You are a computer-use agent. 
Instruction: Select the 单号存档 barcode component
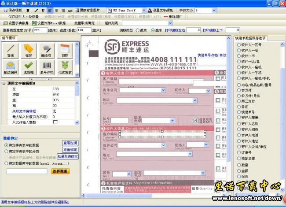[47, 67]
